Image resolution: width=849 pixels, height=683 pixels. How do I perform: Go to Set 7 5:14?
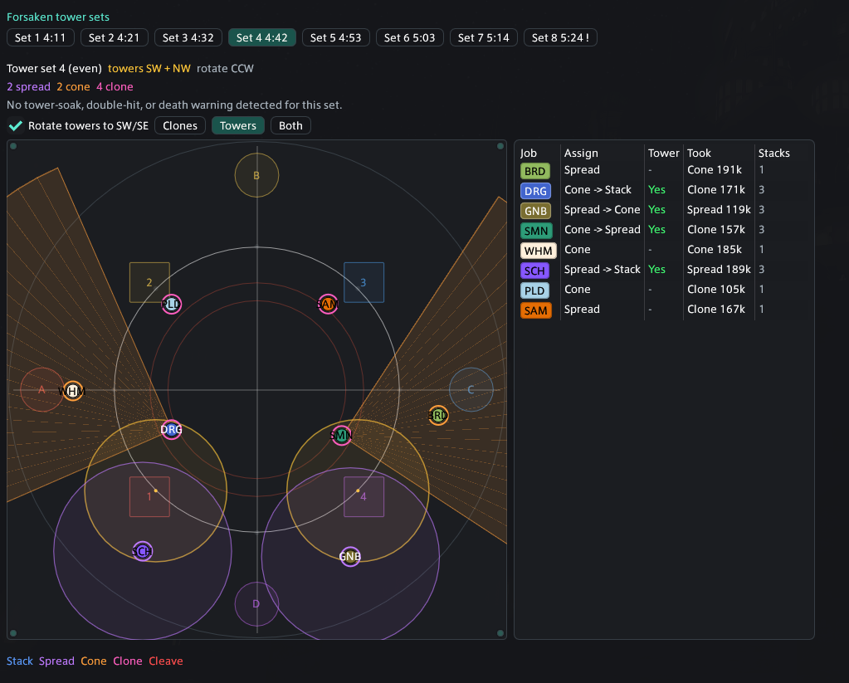(484, 37)
